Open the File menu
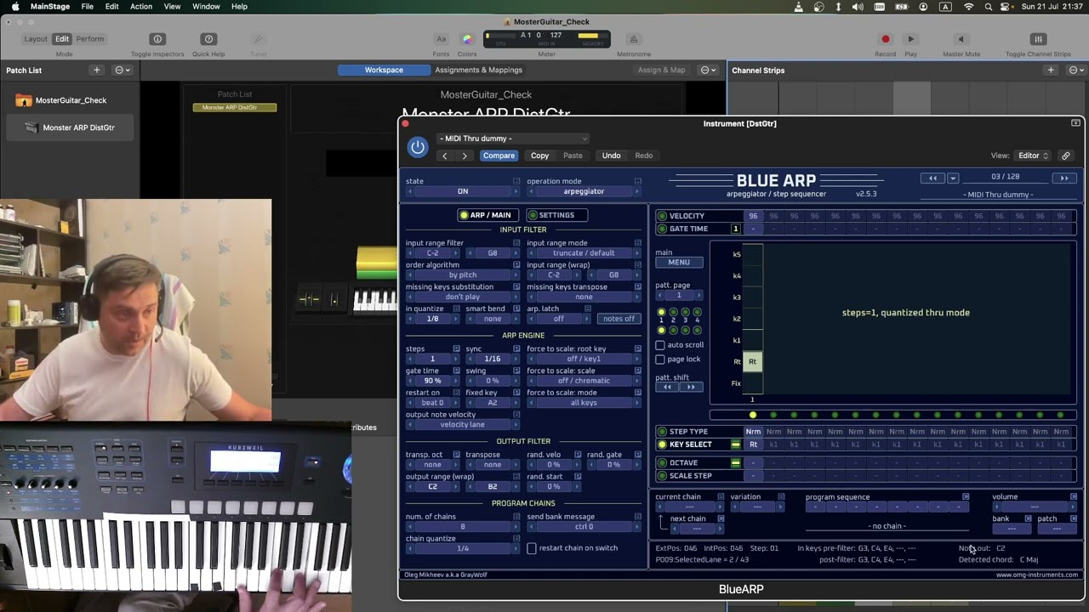Image resolution: width=1089 pixels, height=612 pixels. 88,7
